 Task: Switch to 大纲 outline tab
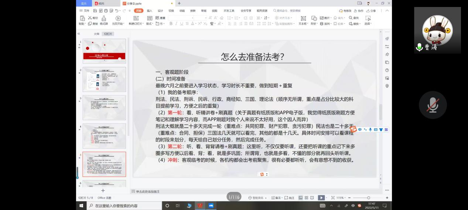point(96,34)
